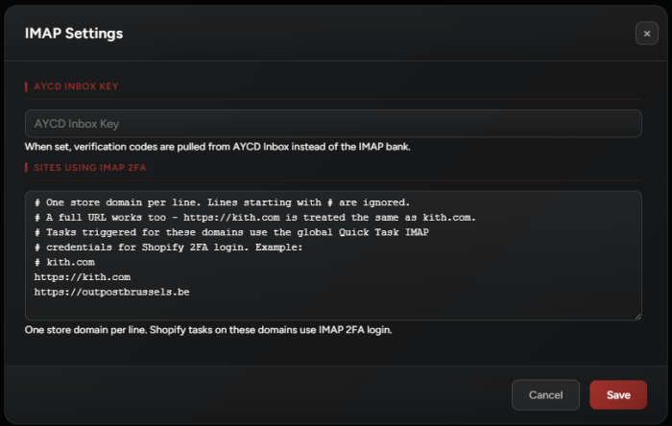Viewport: 672px width, 426px height.
Task: Click the 'One store domain per line' comment
Action: tap(222, 202)
